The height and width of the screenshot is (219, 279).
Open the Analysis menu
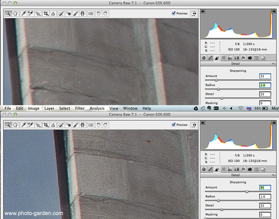(x=97, y=108)
